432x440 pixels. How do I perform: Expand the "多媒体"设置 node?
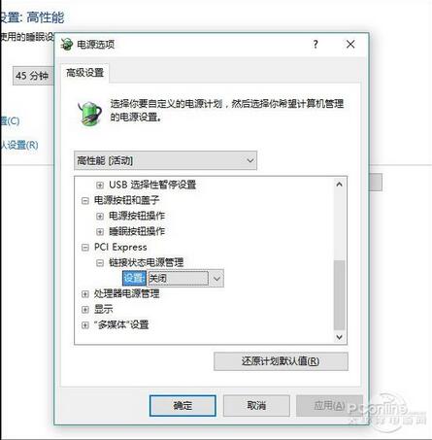[x=84, y=325]
